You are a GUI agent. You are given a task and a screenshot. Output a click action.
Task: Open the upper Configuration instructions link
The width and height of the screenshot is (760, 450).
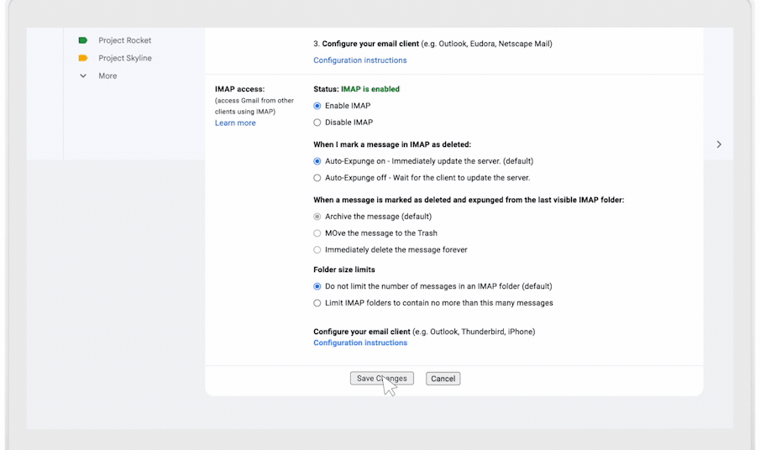click(x=359, y=60)
